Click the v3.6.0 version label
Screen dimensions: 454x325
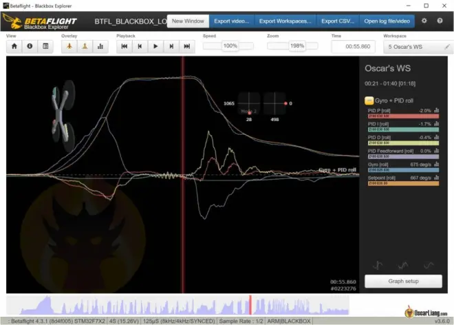pos(442,322)
